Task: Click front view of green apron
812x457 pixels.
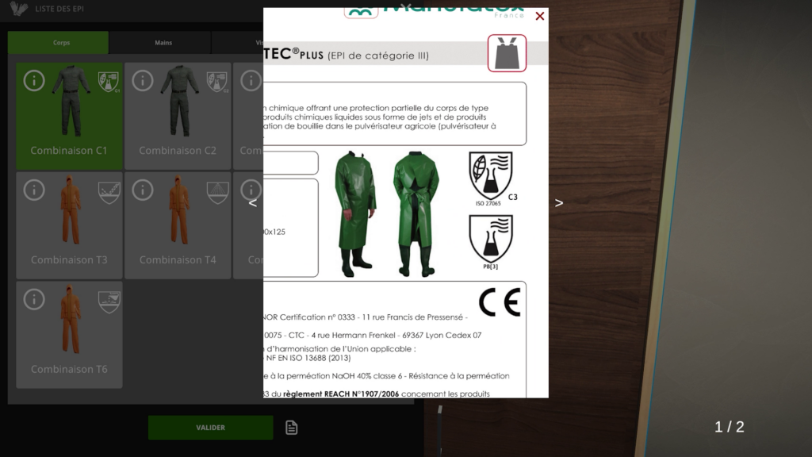Action: (x=354, y=214)
